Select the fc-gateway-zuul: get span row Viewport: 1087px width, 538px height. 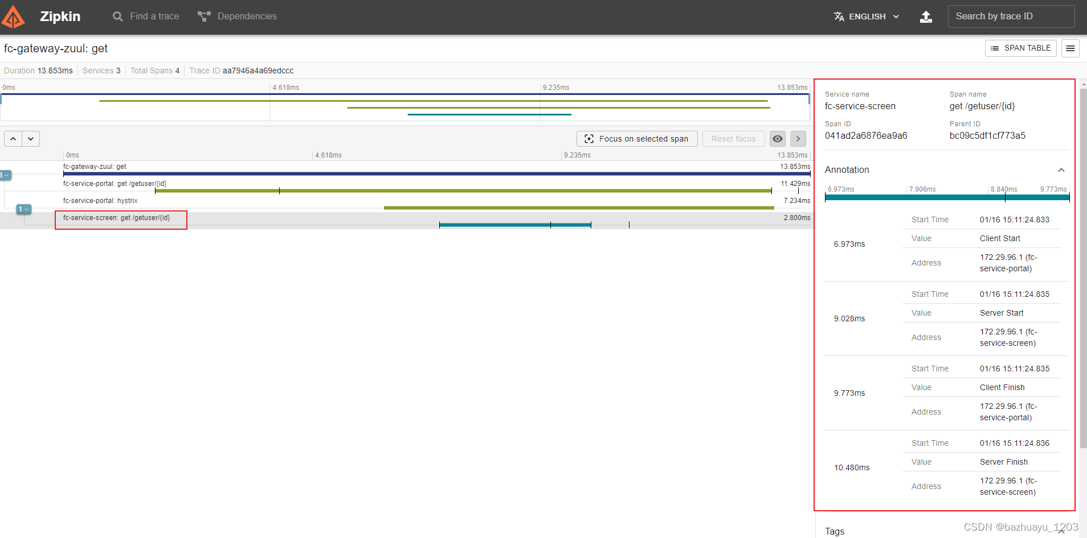pos(406,169)
